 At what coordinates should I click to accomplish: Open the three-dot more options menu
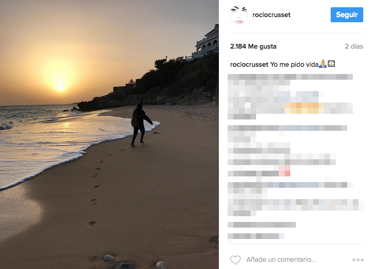click(x=358, y=260)
